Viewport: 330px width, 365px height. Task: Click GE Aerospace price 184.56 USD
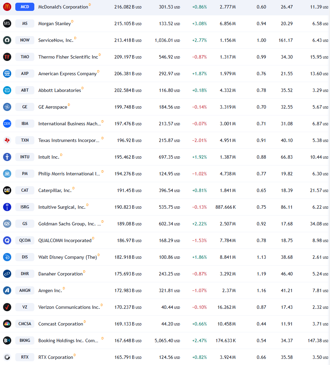point(169,107)
